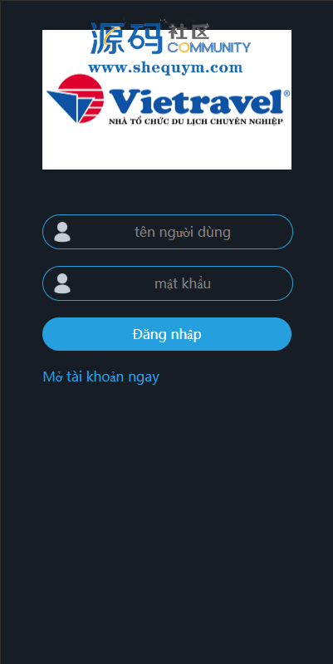Click the www.shequym.com watermark text
Screen dimensions: 333x664
[165, 68]
